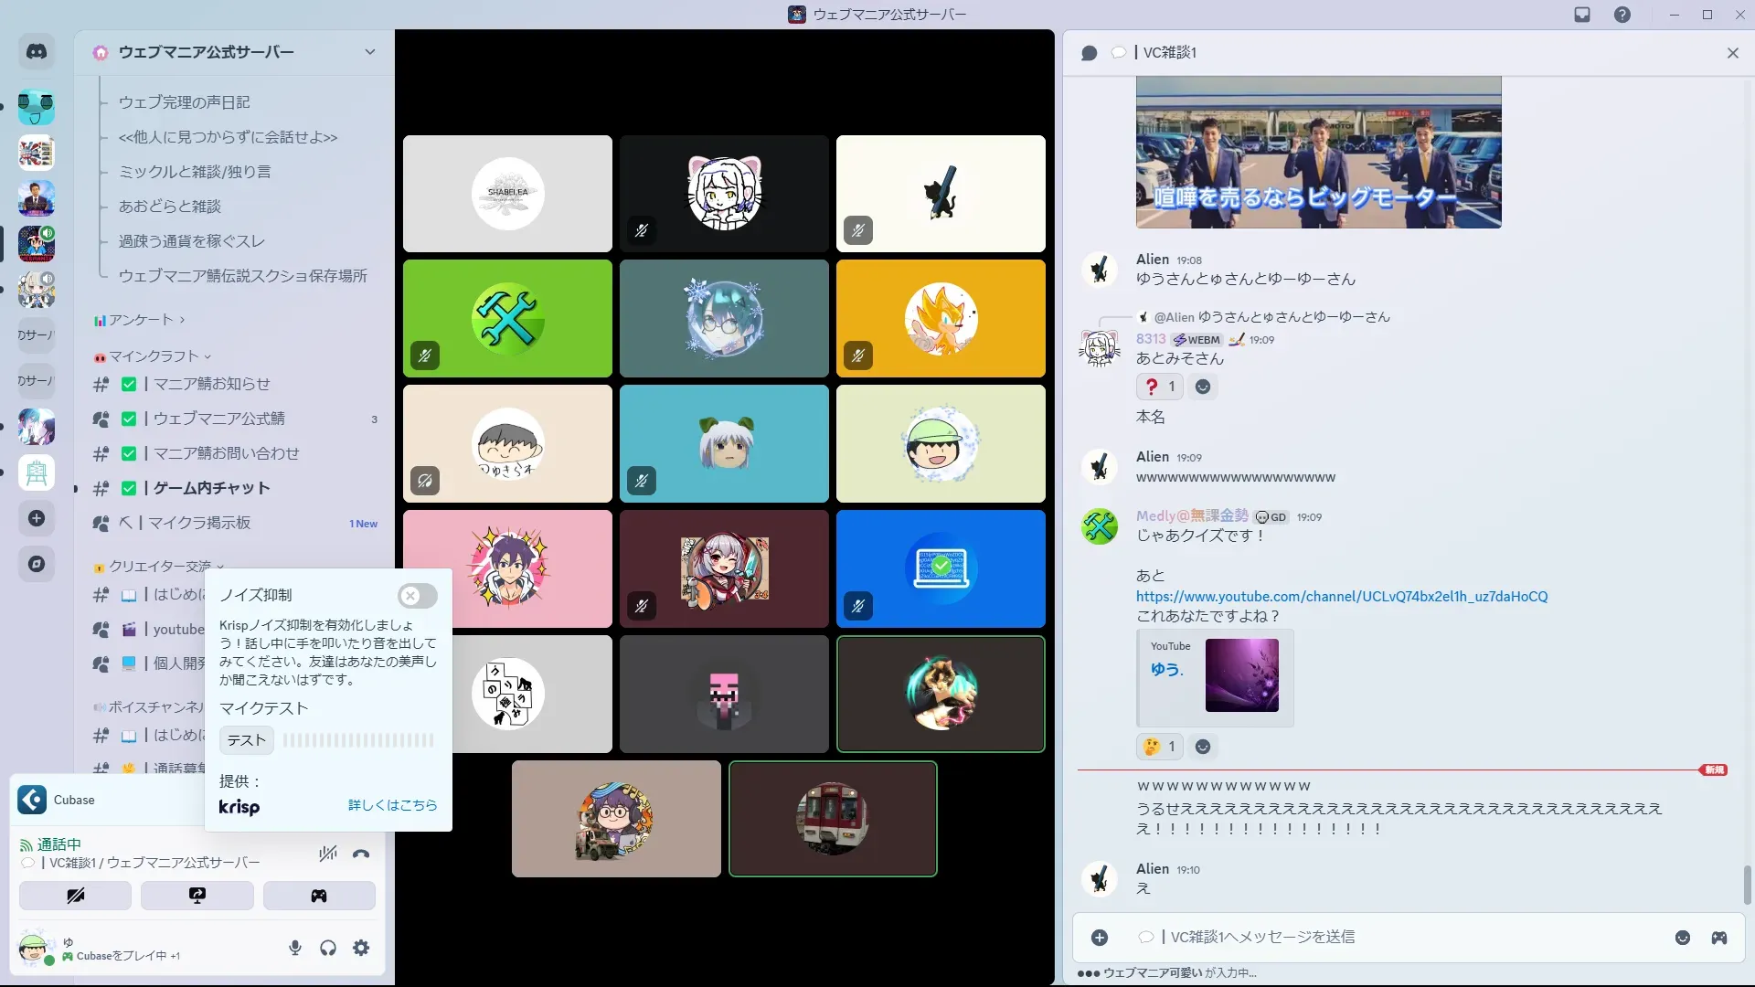The image size is (1755, 987).
Task: Click the noise suppression waveform icon
Action: click(x=327, y=854)
